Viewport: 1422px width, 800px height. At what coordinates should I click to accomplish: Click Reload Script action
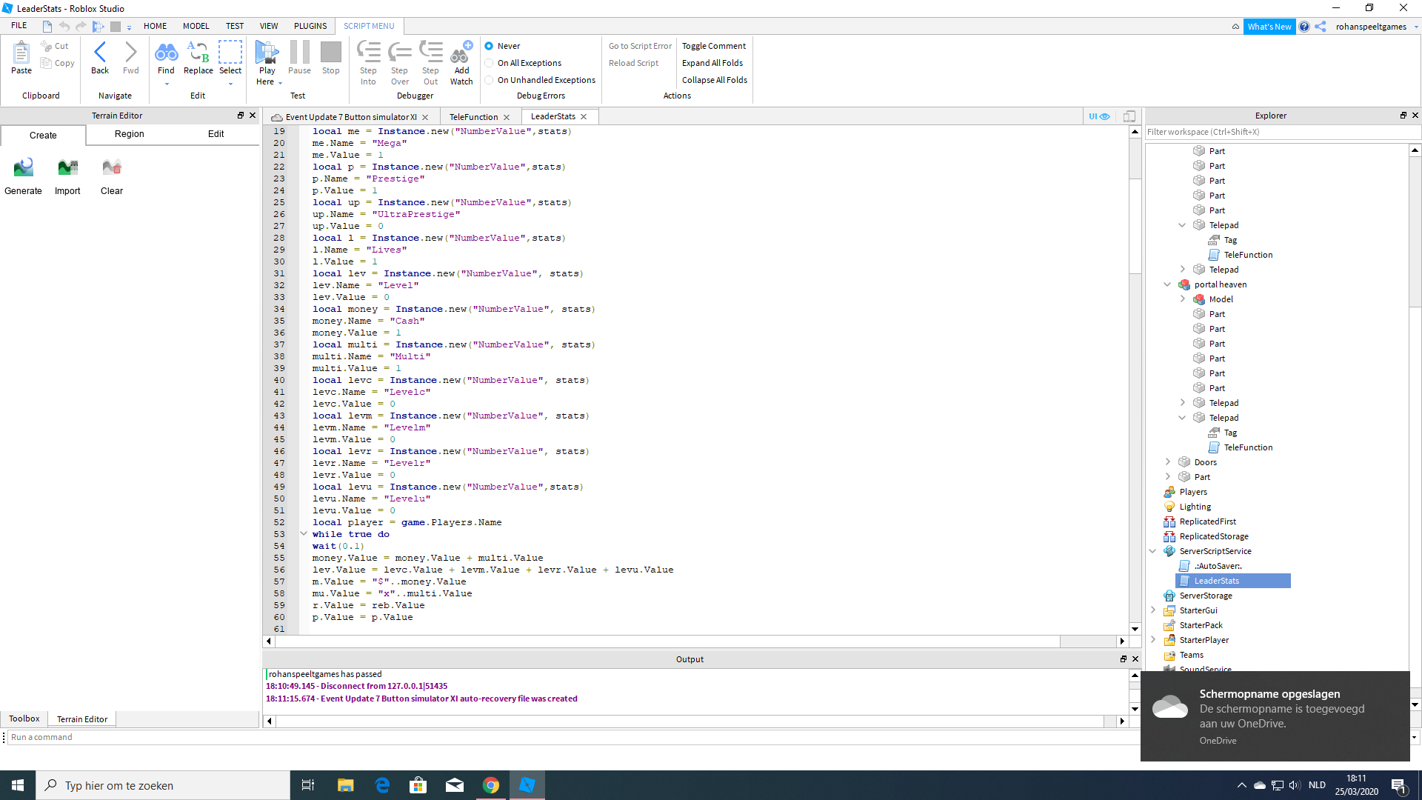coord(633,63)
